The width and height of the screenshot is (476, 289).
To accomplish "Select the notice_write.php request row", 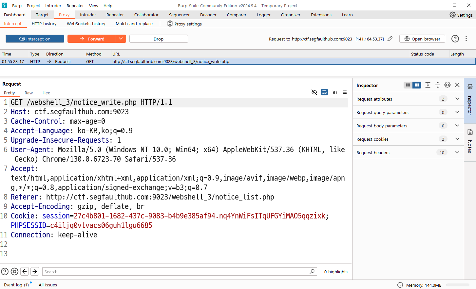I will (x=238, y=61).
